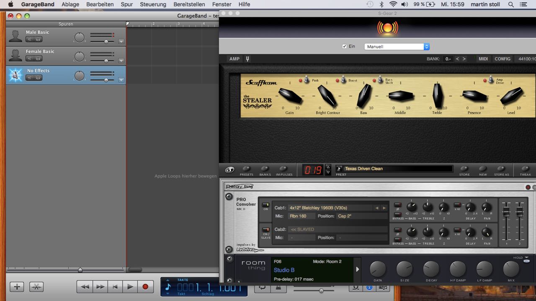This screenshot has height=301, width=536.
Task: Open the Ablage menu
Action: click(70, 4)
